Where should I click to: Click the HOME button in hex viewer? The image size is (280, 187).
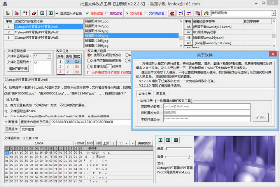[80, 143]
